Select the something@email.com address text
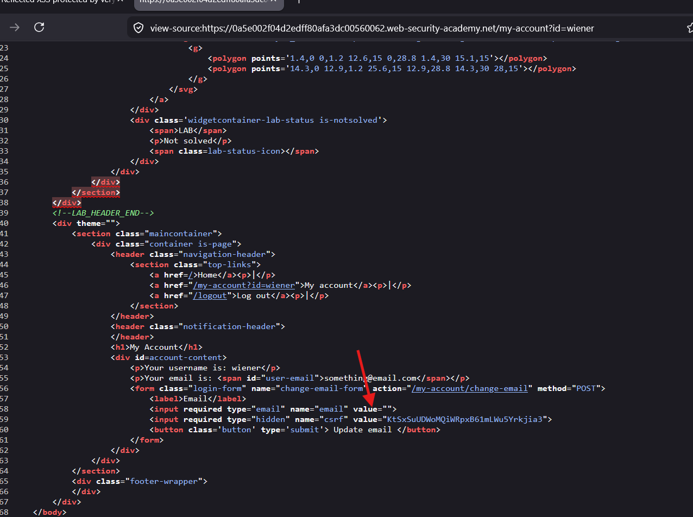Viewport: 693px width, 517px height. (370, 378)
